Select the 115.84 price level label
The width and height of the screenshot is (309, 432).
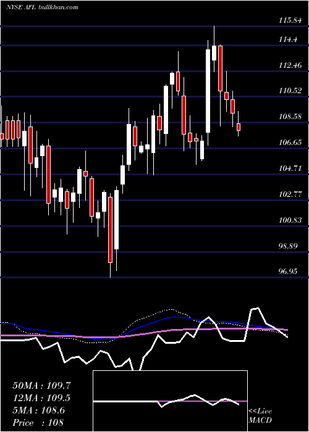290,20
